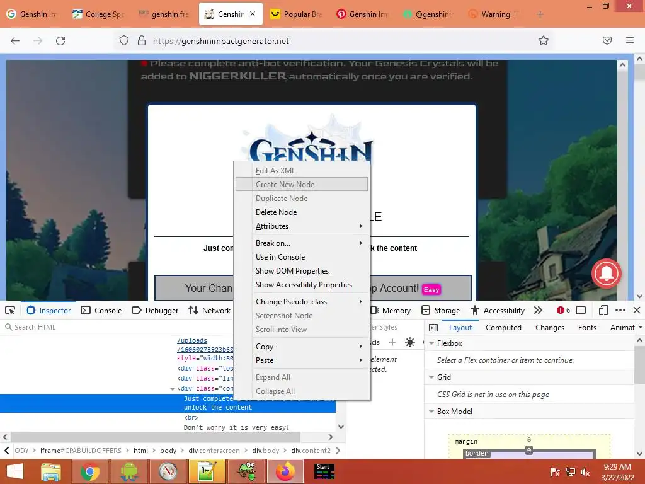Click the site security padlock icon
Image resolution: width=645 pixels, height=484 pixels.
point(142,41)
